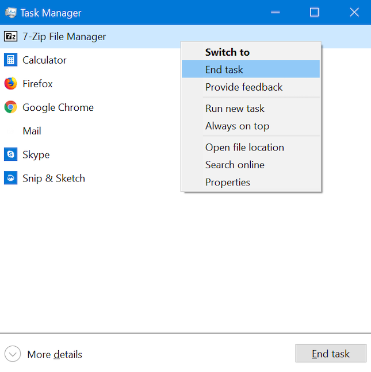The height and width of the screenshot is (372, 371).
Task: Select the Google Chrome row text
Action: (58, 107)
